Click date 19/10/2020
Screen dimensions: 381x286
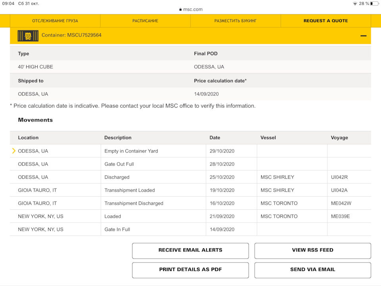pyautogui.click(x=222, y=190)
